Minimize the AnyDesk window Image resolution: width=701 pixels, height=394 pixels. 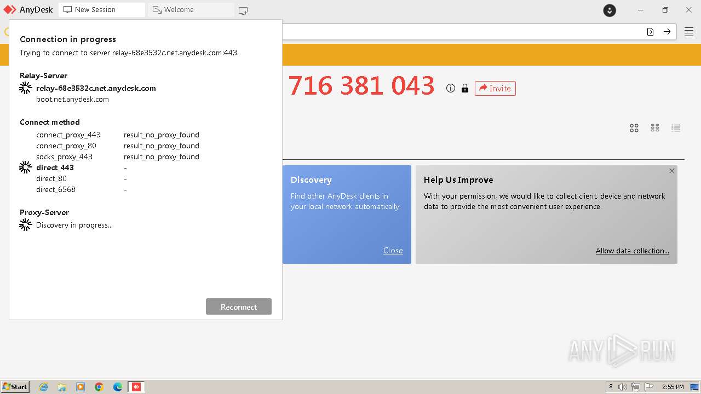pyautogui.click(x=641, y=10)
